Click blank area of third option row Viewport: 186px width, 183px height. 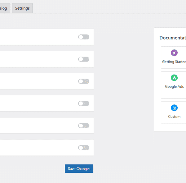(37, 81)
